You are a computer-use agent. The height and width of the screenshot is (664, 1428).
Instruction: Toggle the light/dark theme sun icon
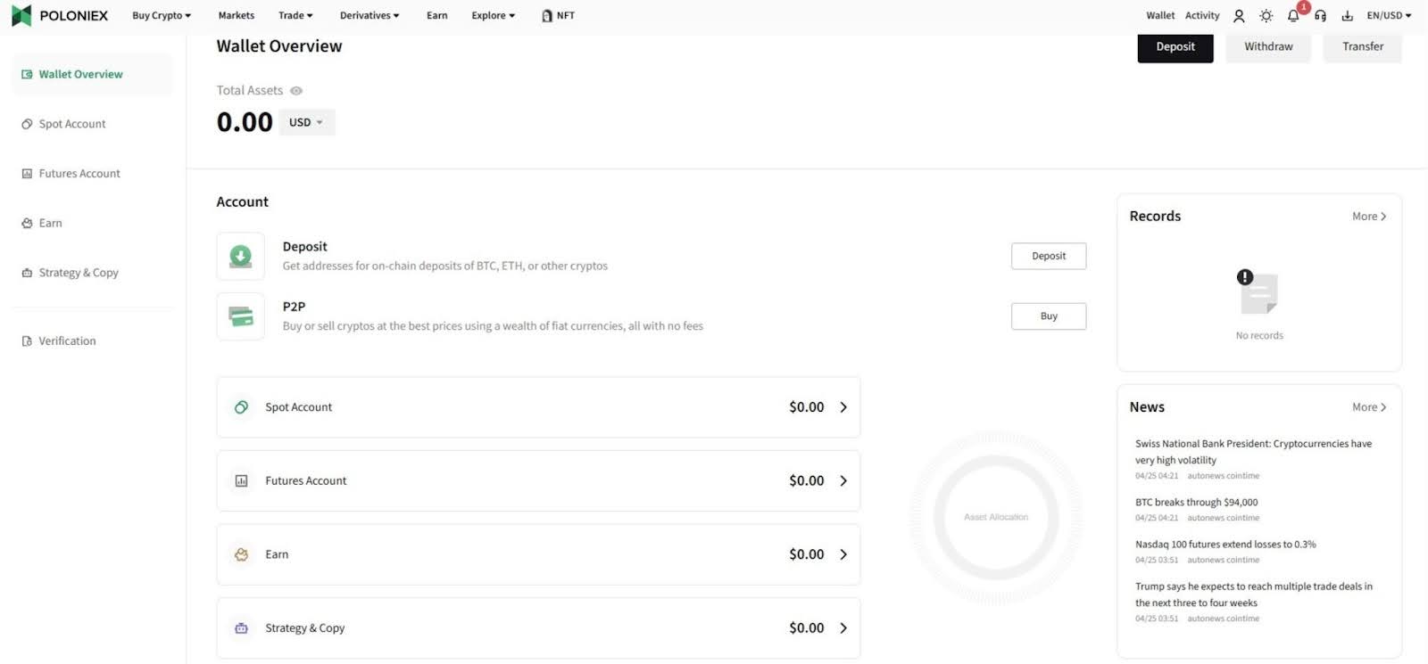(x=1266, y=16)
